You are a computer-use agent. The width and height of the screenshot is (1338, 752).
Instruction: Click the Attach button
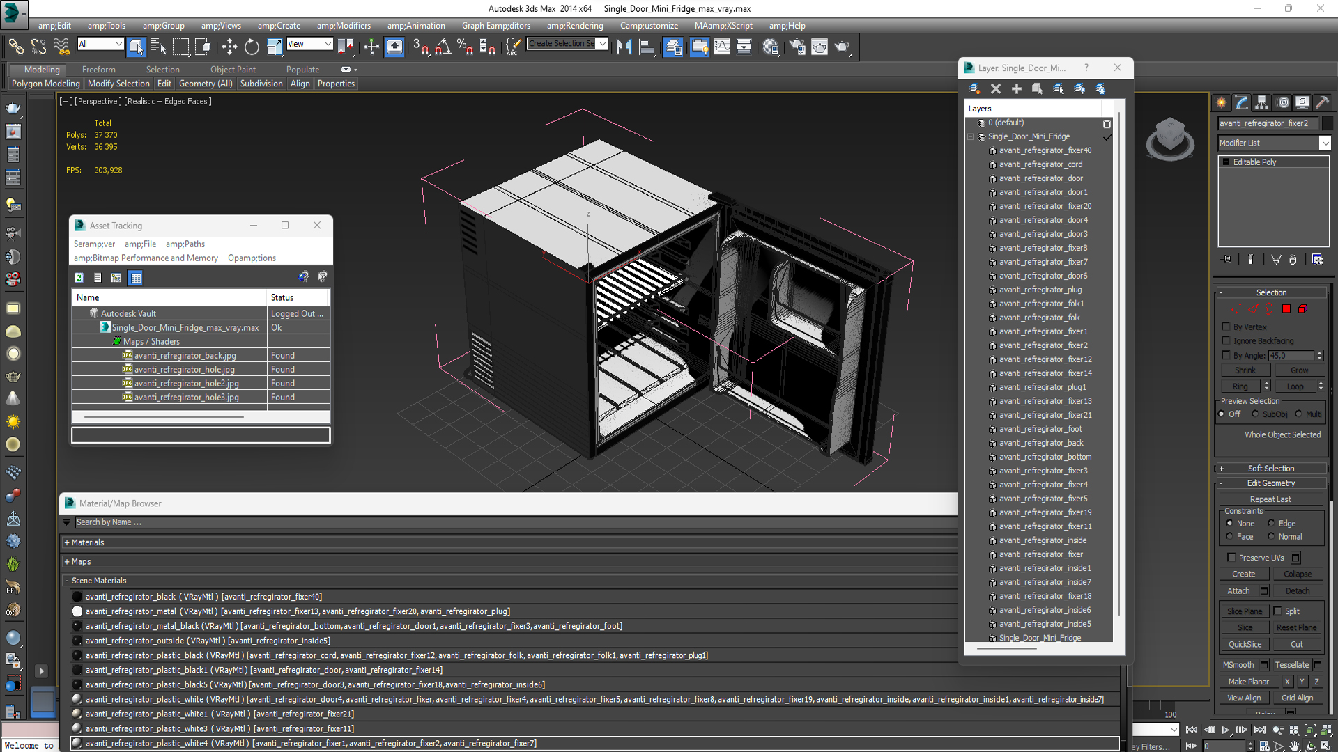click(1238, 591)
